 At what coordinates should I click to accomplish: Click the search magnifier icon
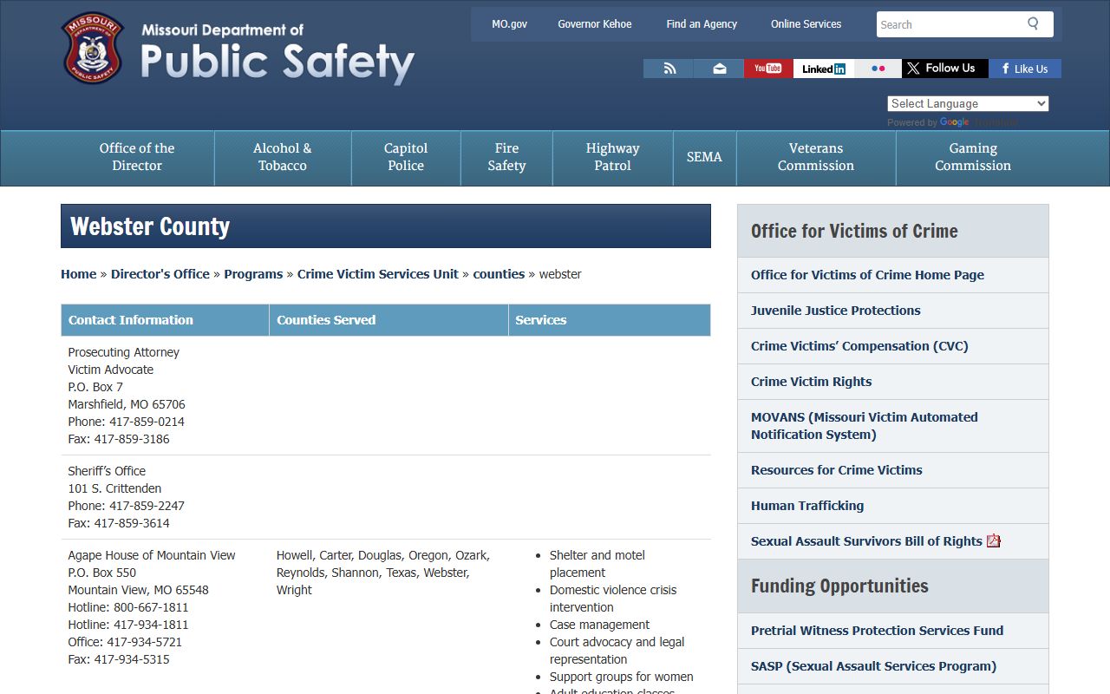(x=1033, y=23)
